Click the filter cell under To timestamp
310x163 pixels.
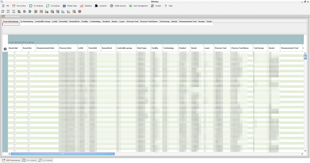[27, 24]
